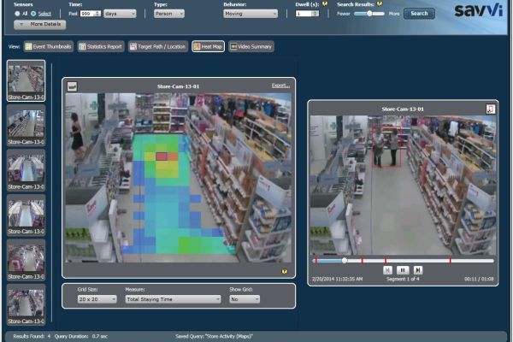The width and height of the screenshot is (513, 342).
Task: Open the Behavior dropdown set to Moving
Action: point(250,14)
